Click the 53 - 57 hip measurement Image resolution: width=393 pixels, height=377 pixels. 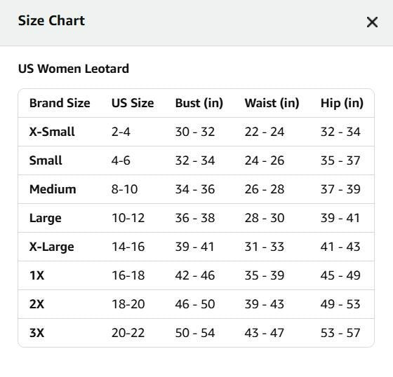tap(340, 333)
